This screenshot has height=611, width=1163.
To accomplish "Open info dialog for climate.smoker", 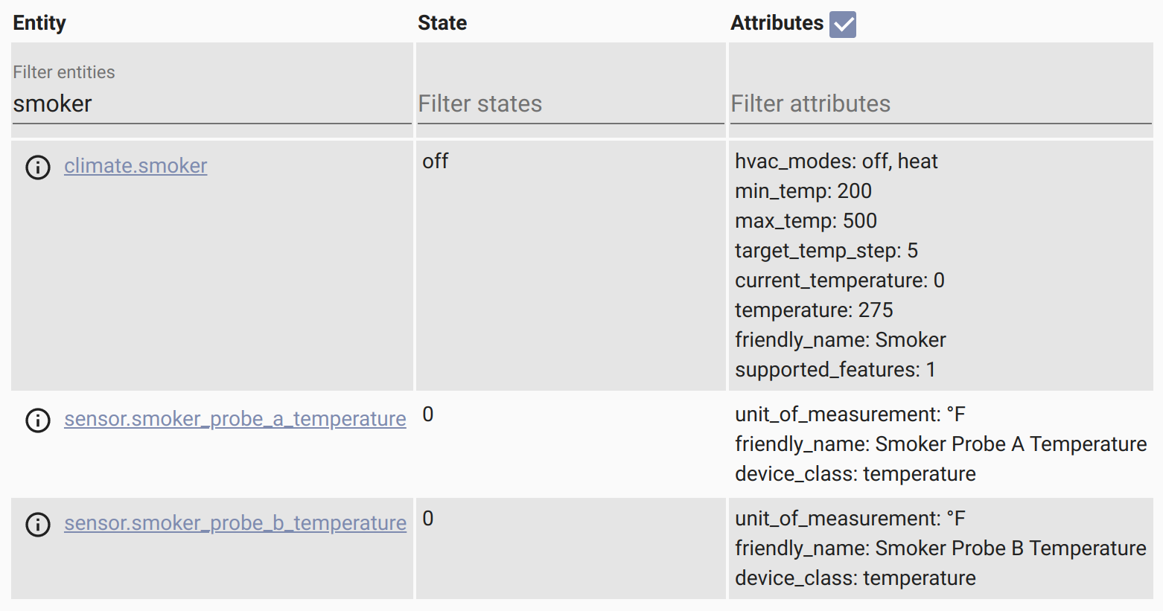I will (38, 167).
